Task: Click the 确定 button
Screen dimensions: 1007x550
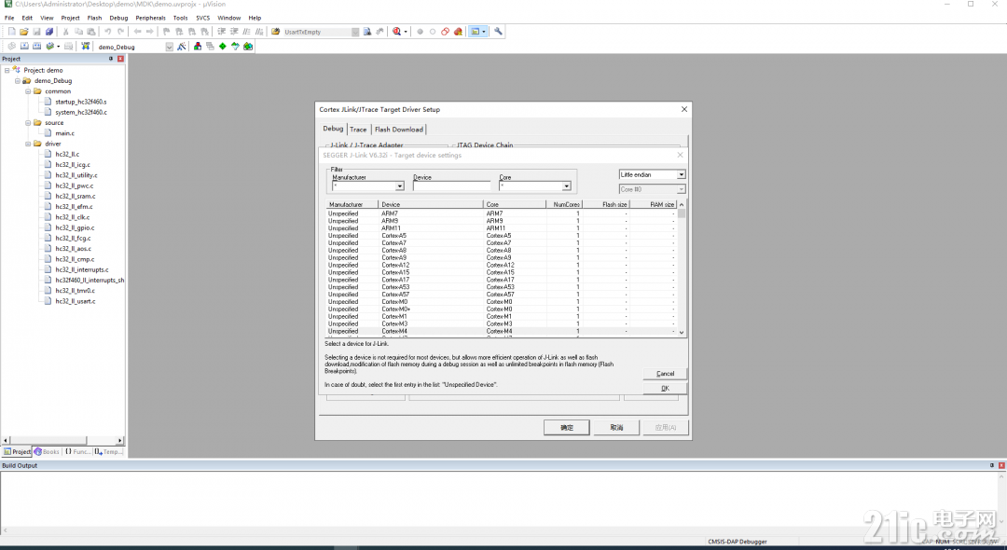Action: [567, 428]
